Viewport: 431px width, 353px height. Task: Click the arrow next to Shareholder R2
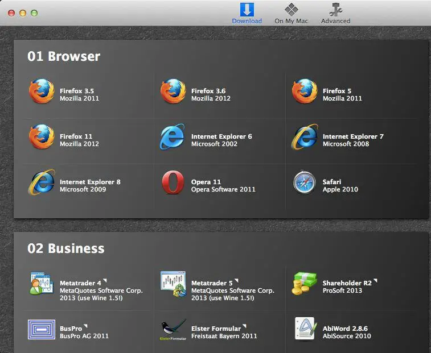(375, 281)
